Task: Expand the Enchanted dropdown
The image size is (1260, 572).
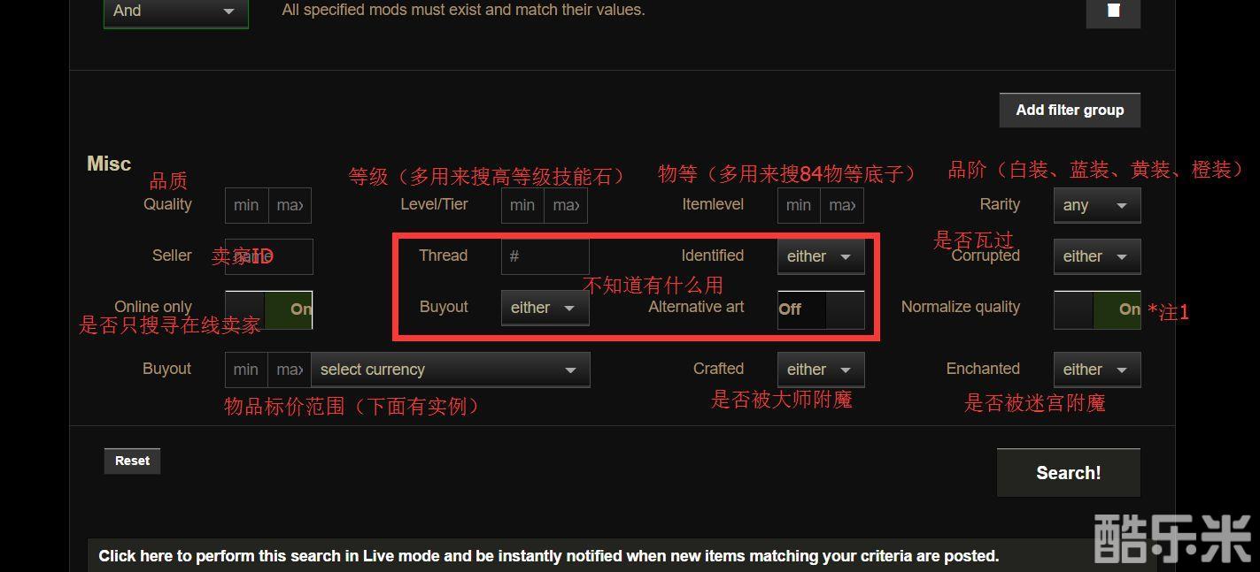Action: click(1097, 370)
